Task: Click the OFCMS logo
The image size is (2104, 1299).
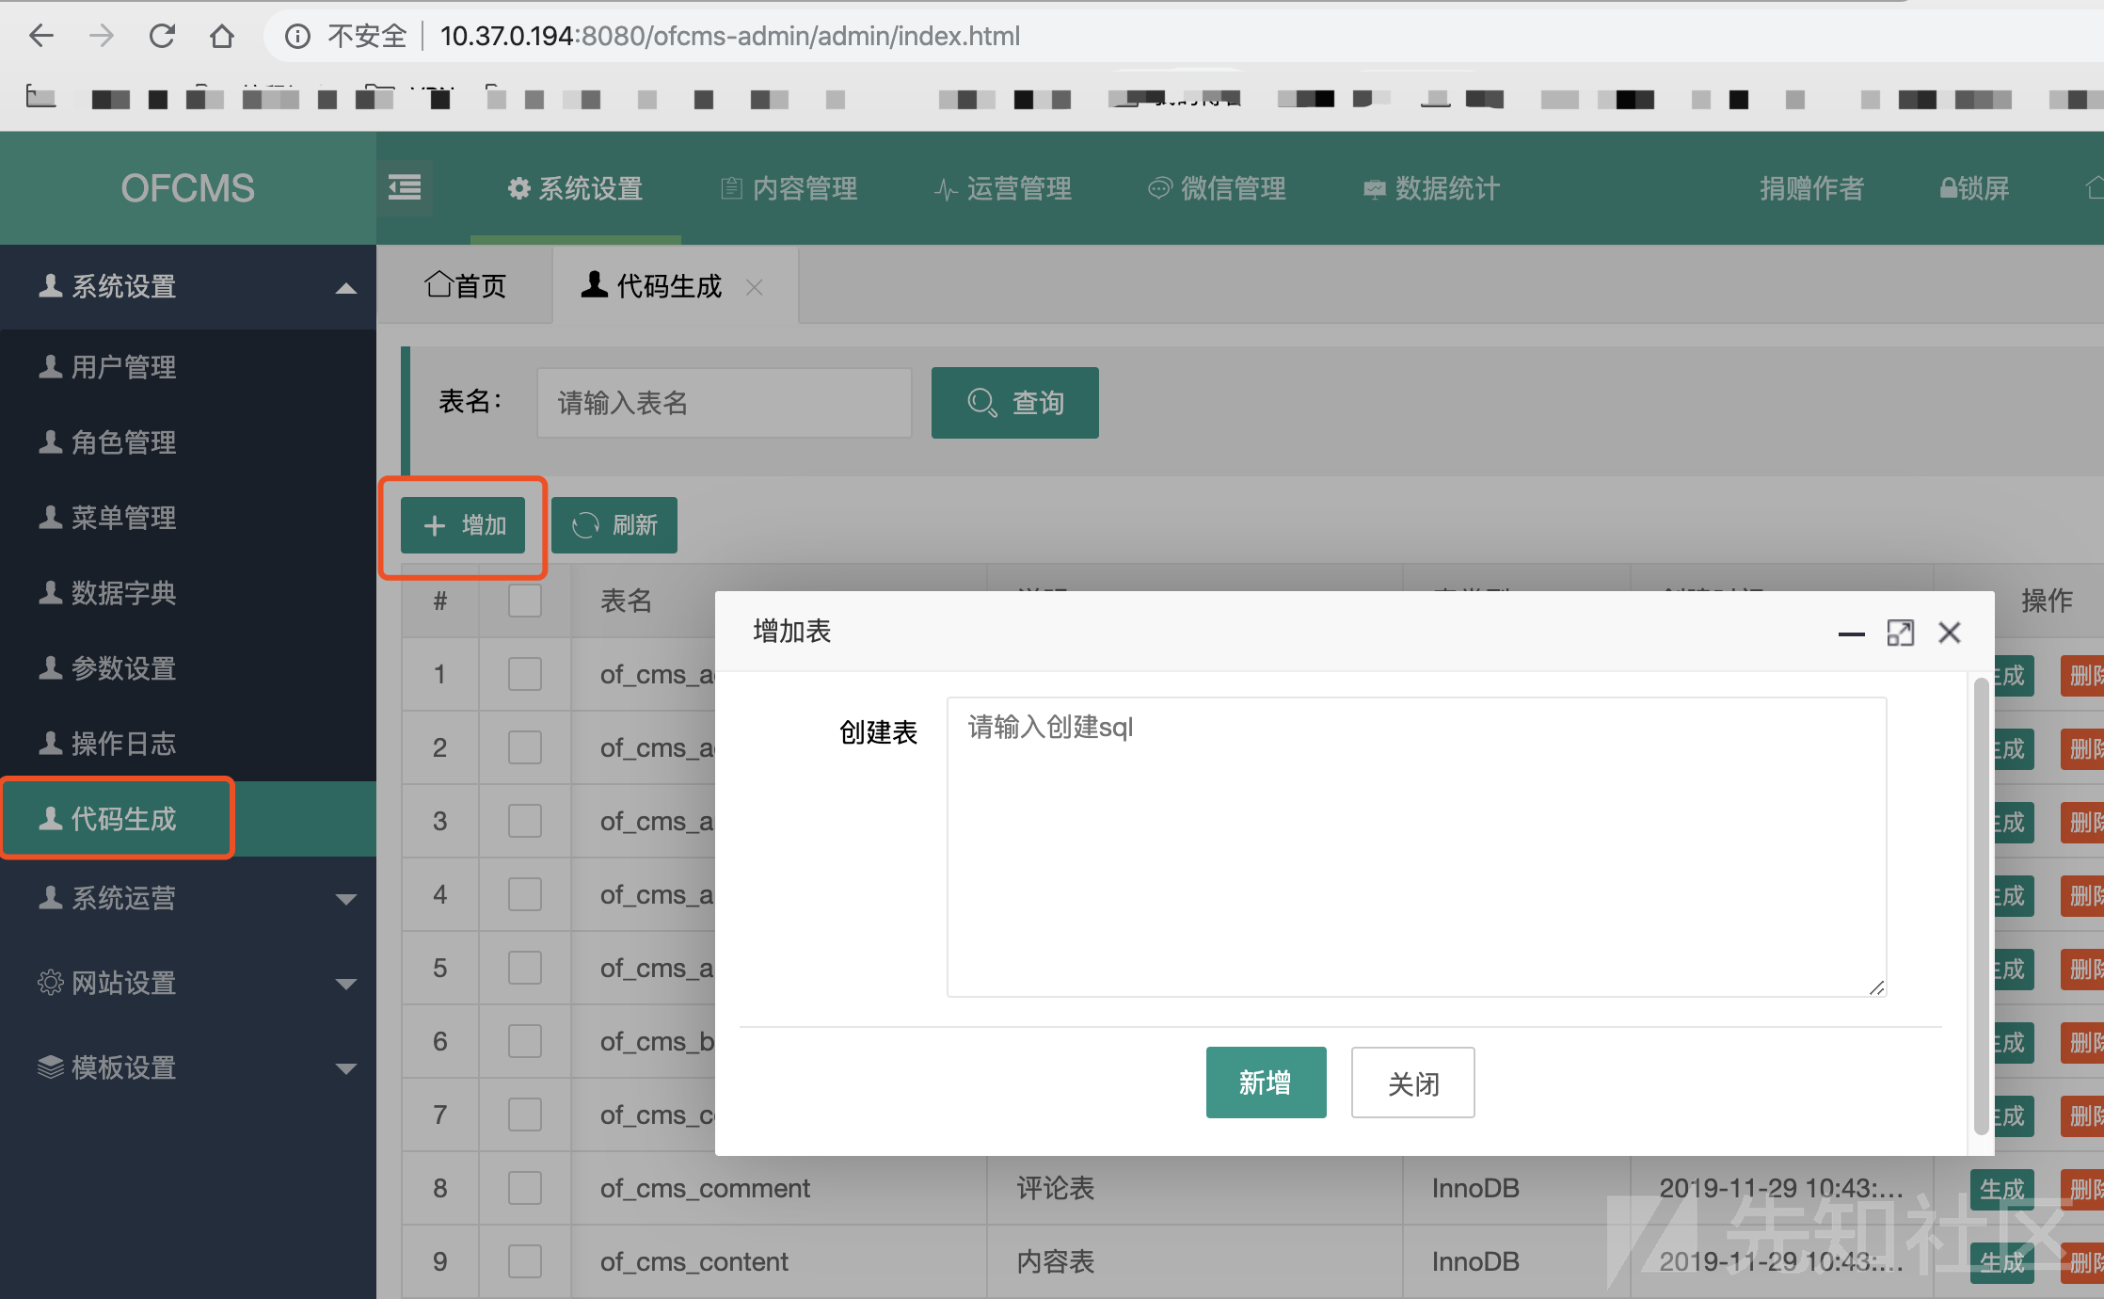Action: pyautogui.click(x=188, y=188)
